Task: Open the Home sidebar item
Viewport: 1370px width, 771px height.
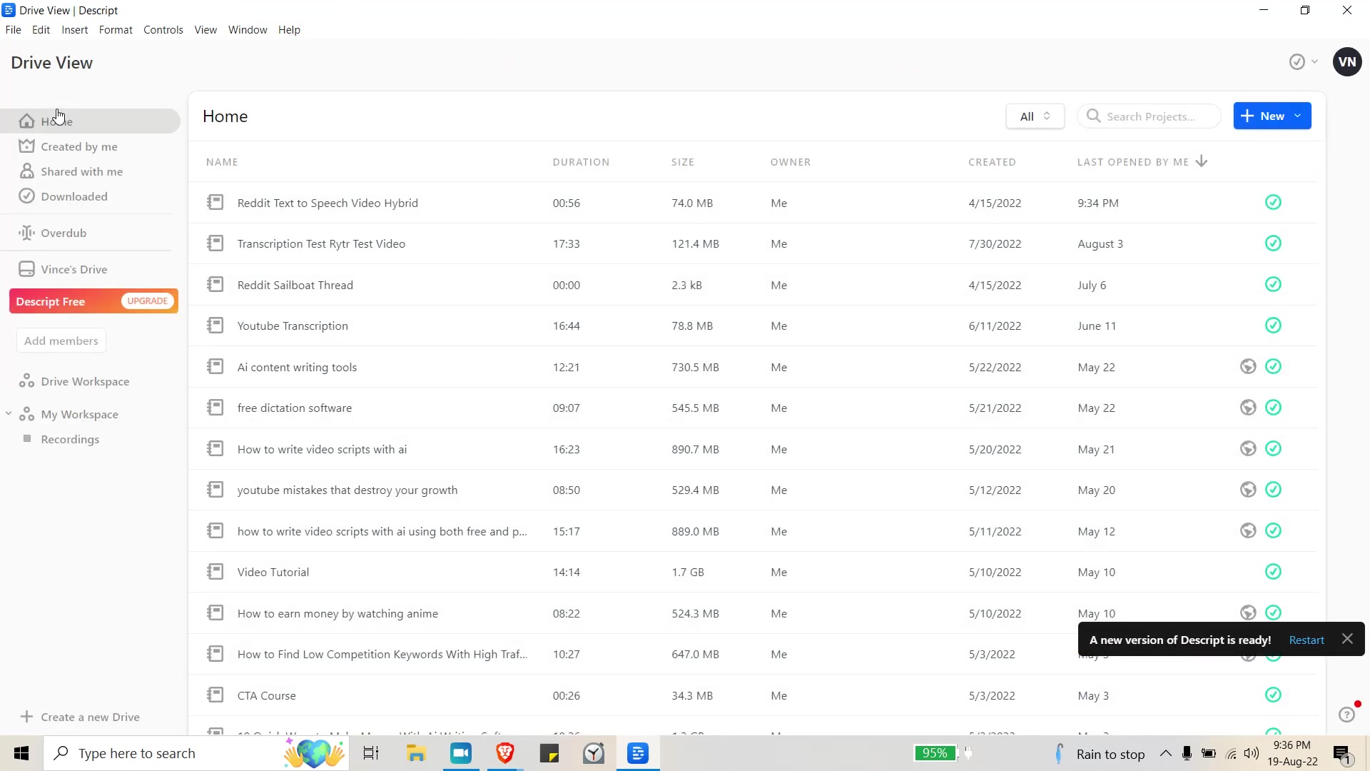Action: coord(90,121)
